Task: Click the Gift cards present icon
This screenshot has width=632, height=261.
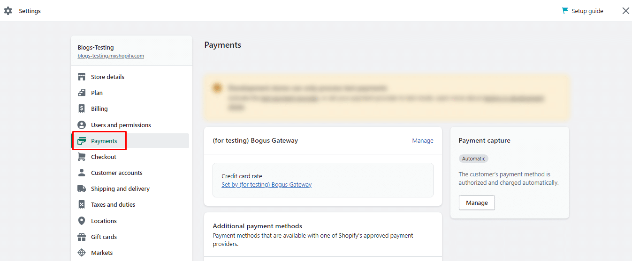Action: 82,237
